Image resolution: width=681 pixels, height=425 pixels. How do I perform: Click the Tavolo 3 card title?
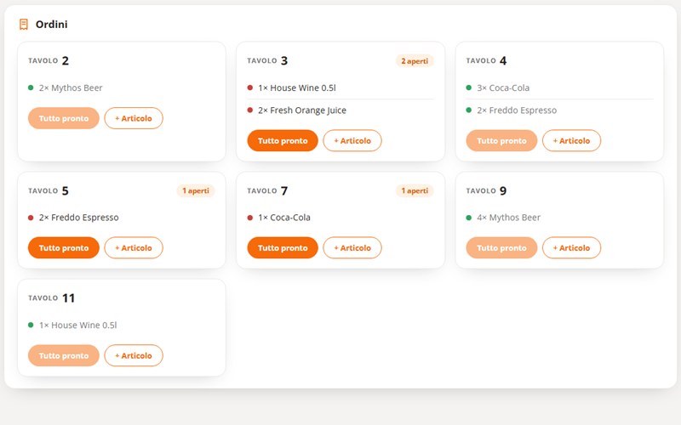267,60
